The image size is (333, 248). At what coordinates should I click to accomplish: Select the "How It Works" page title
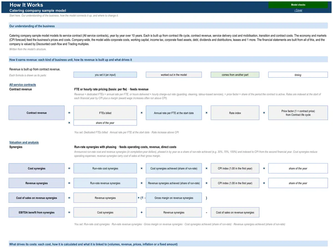[x=26, y=5]
